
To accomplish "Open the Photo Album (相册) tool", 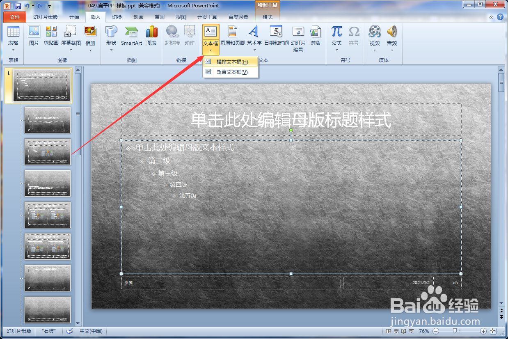I will click(90, 35).
